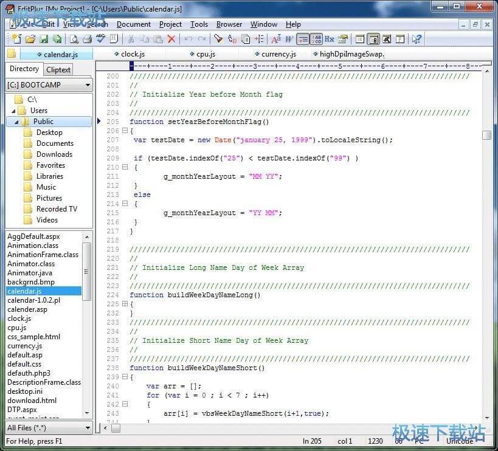Viewport: 498px width, 451px height.
Task: Toggle the directory window panel visibility
Action: (375, 39)
